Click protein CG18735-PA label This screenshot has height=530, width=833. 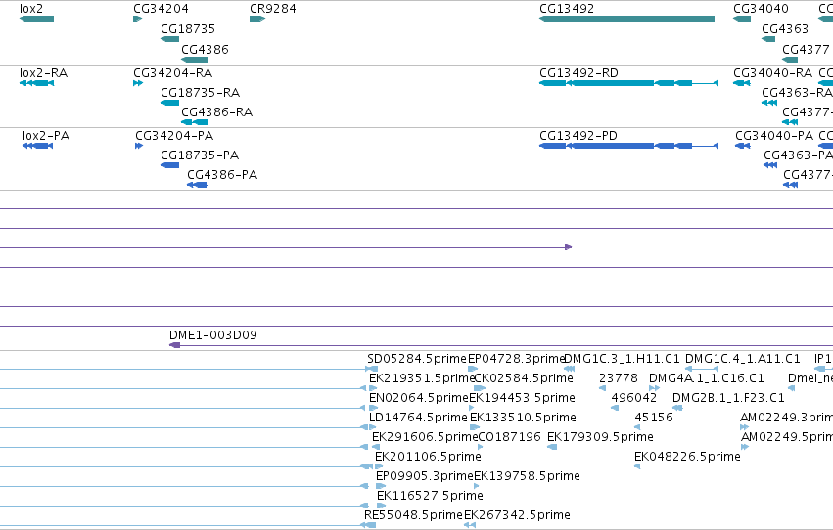tap(200, 155)
